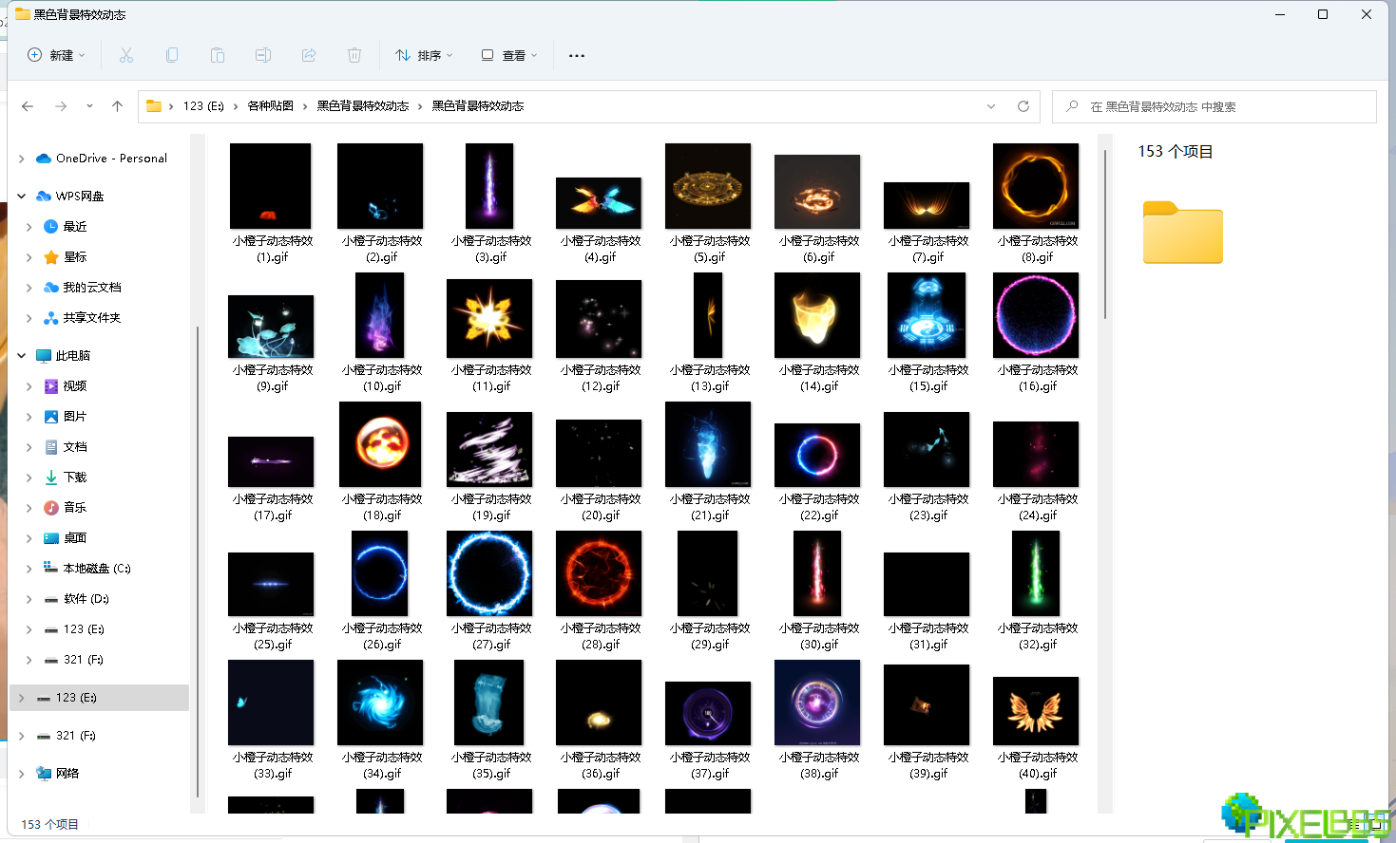Image resolution: width=1396 pixels, height=843 pixels.
Task: Click the Rename icon in toolbar
Action: [263, 55]
